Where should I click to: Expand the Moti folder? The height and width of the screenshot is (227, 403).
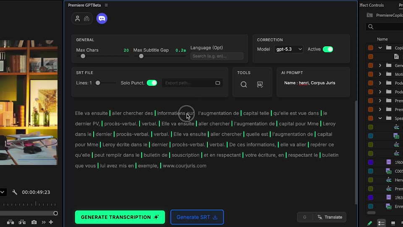[x=380, y=74]
